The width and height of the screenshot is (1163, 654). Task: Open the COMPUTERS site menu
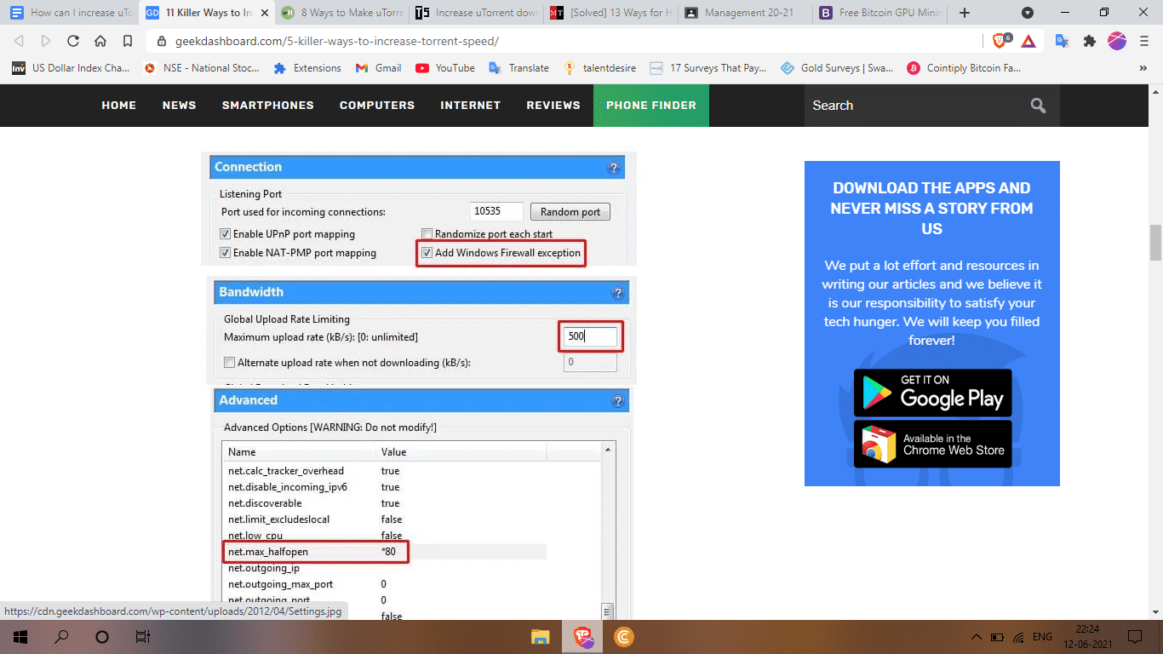click(377, 106)
